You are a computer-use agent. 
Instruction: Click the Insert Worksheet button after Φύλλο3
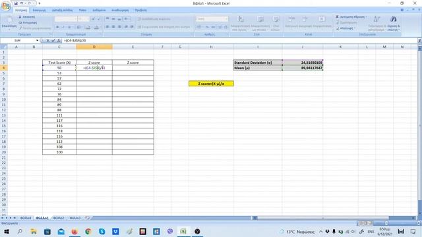[x=88, y=218]
